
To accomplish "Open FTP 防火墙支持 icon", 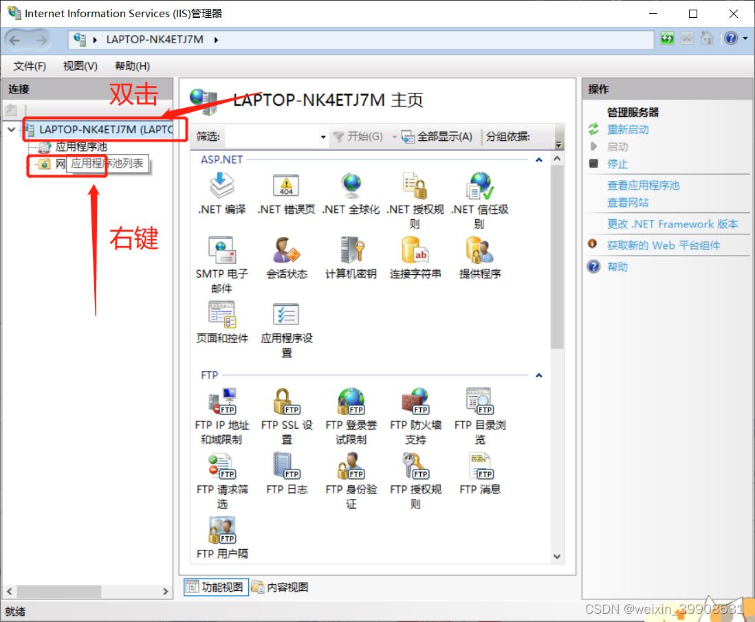I will (415, 401).
